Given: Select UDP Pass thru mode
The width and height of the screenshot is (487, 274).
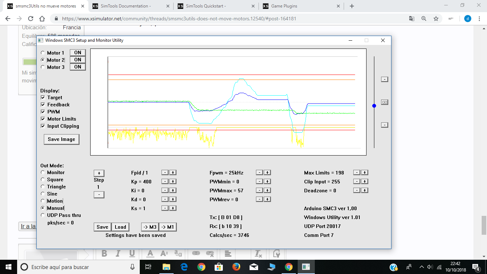Looking at the screenshot, I should 43,215.
